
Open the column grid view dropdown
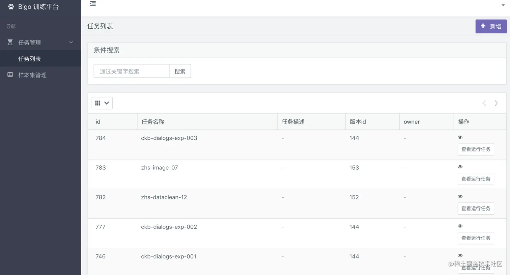(x=102, y=103)
